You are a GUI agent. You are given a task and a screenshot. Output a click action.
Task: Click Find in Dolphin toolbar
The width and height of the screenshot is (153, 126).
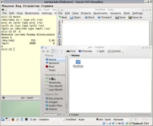(71, 51)
